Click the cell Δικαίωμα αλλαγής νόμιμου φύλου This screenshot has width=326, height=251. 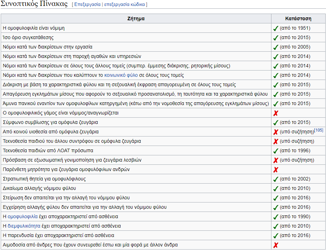(136, 189)
